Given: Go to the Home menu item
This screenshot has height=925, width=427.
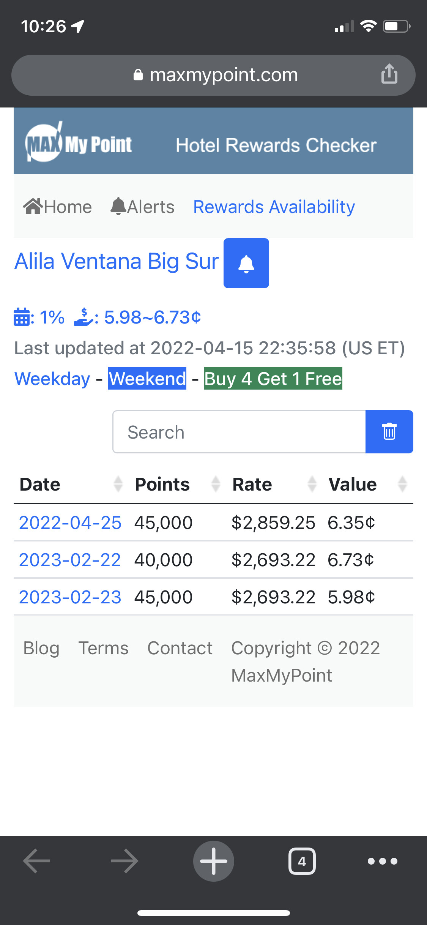Looking at the screenshot, I should click(x=58, y=207).
